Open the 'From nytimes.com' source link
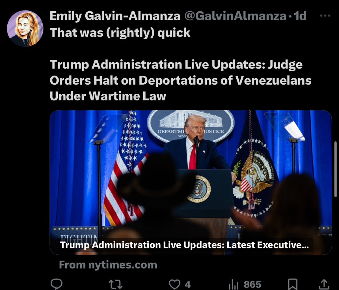 pyautogui.click(x=108, y=265)
